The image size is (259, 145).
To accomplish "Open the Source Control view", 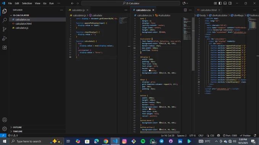I will 5,29.
